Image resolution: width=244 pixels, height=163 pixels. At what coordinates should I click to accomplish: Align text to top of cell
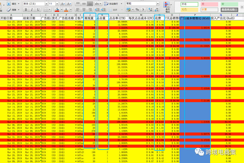coord(78,4)
